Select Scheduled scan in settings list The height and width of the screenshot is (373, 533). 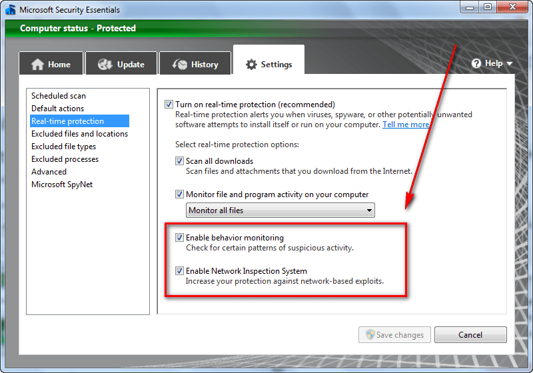point(59,96)
